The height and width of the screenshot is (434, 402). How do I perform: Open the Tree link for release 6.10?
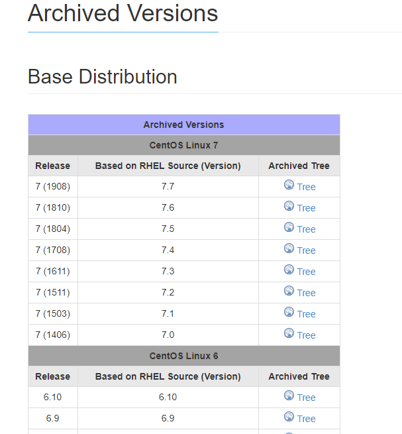306,398
